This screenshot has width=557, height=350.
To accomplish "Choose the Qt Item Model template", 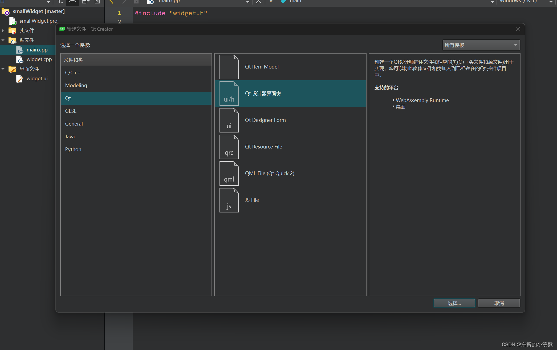I will click(290, 67).
